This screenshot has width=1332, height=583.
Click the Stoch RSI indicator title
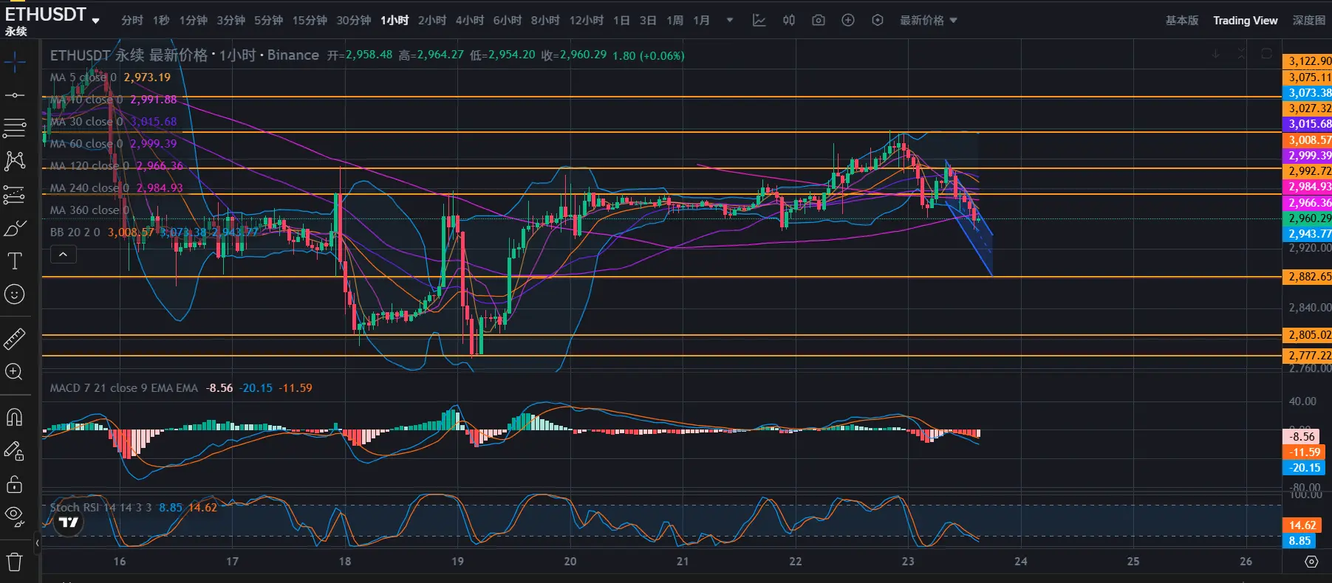[x=100, y=508]
